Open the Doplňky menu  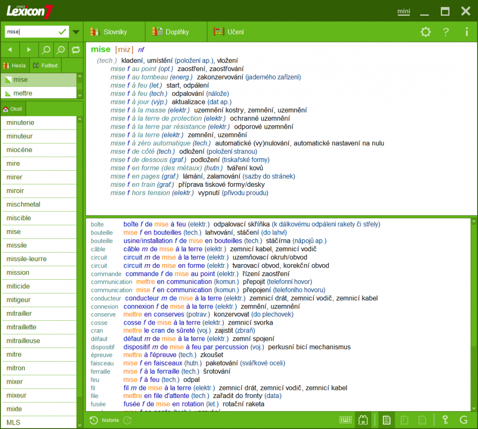[170, 31]
